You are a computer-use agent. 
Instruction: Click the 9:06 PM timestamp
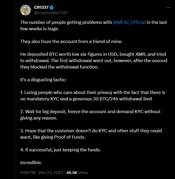coord(28,172)
